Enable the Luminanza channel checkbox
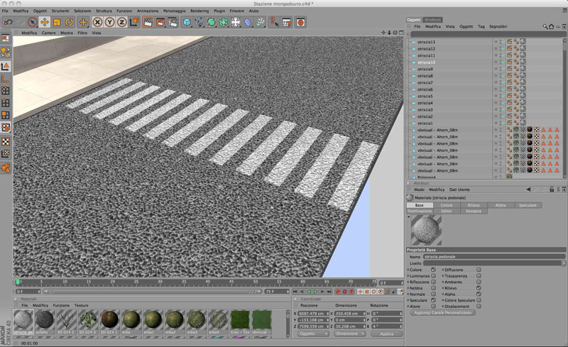 tap(433, 276)
